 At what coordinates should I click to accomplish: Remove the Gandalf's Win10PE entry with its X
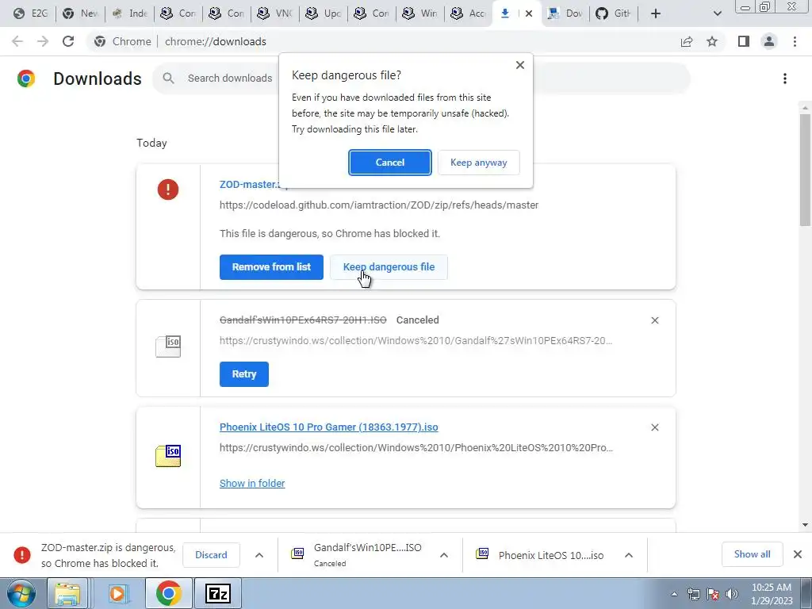click(654, 320)
